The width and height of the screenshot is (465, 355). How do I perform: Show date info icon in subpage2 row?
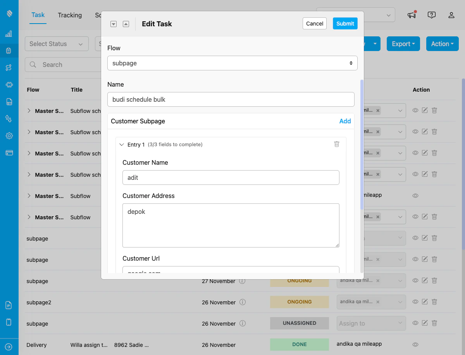point(243,302)
